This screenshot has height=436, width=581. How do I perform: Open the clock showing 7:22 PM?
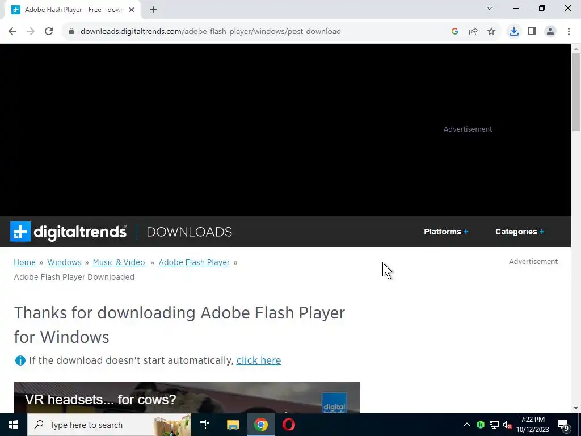point(533,425)
